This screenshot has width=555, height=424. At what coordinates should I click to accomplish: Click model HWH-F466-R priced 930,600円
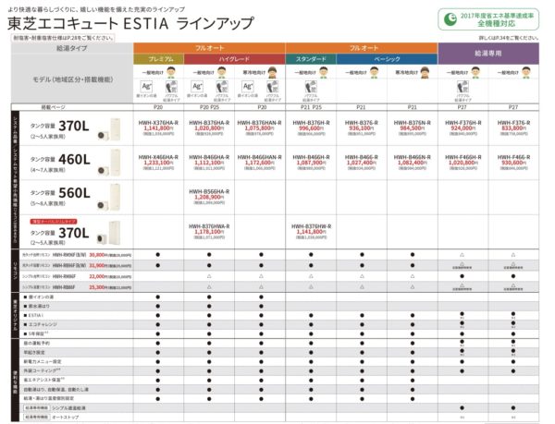tap(513, 163)
